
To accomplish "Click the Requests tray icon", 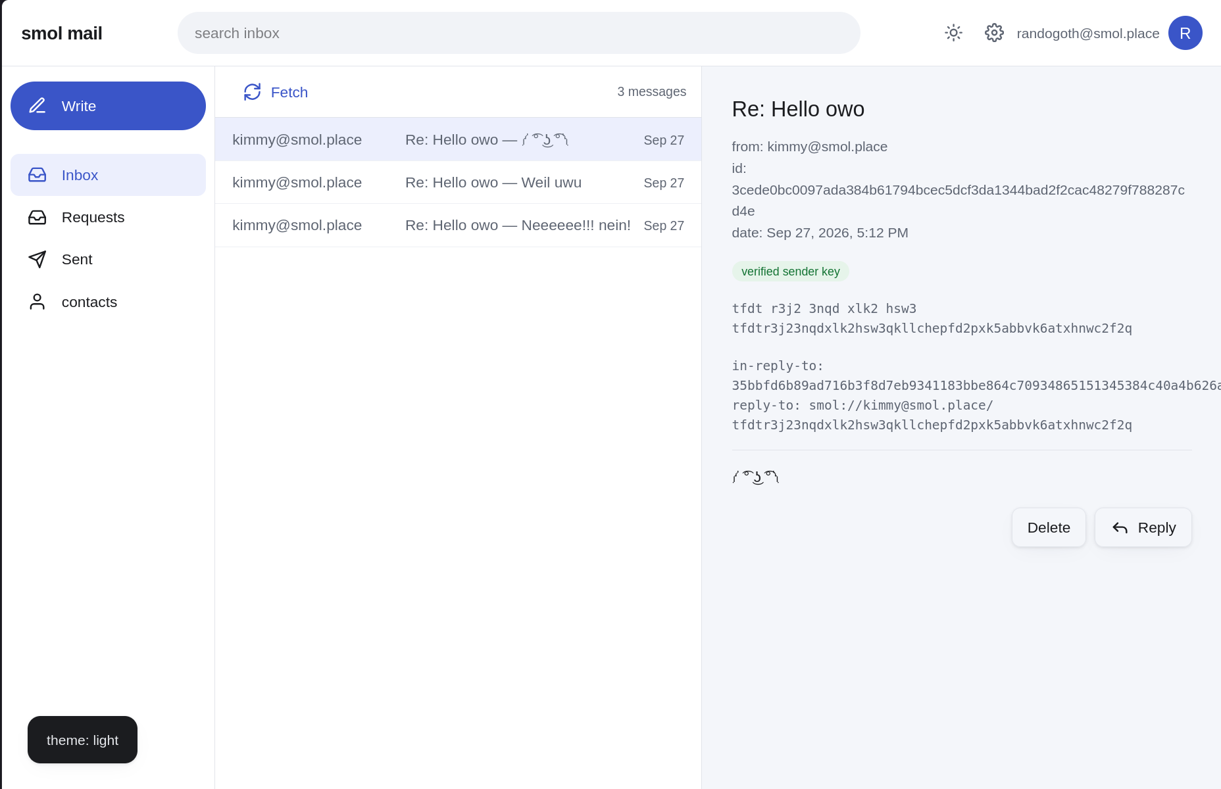I will click(x=37, y=217).
